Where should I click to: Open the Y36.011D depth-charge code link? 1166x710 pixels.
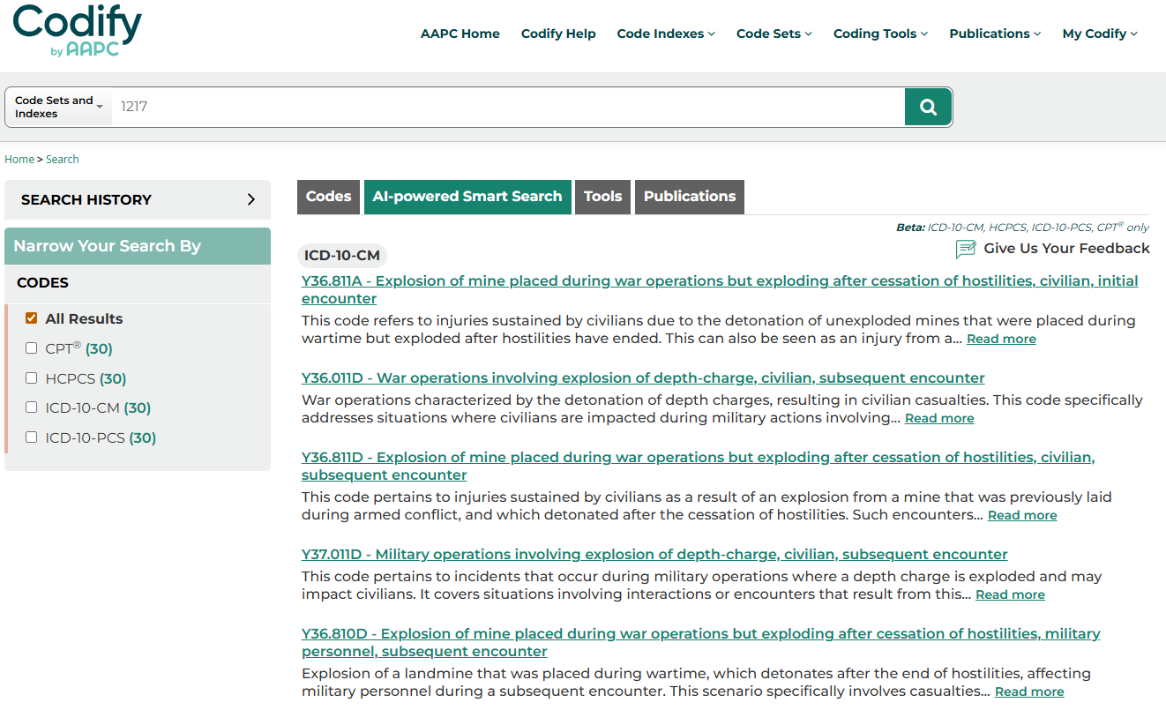point(643,378)
